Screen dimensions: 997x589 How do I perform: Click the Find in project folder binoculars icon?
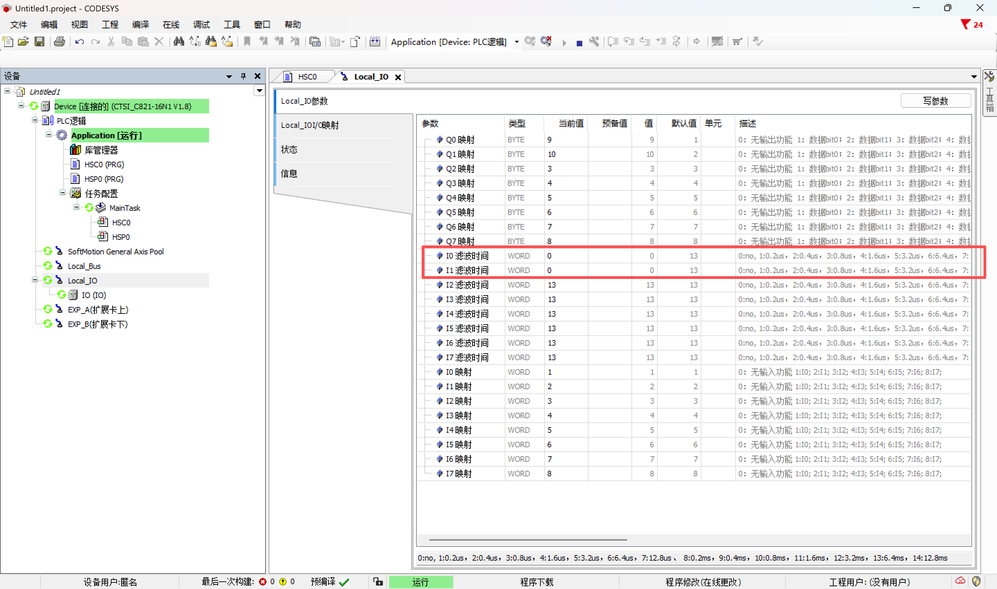(211, 42)
